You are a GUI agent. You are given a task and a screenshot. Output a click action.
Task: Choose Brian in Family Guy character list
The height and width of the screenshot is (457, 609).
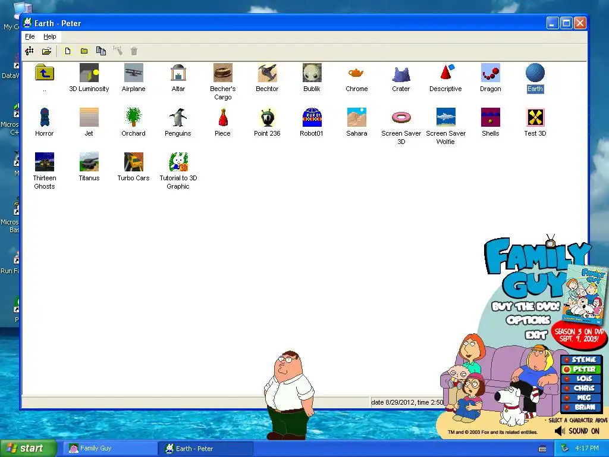tap(580, 407)
